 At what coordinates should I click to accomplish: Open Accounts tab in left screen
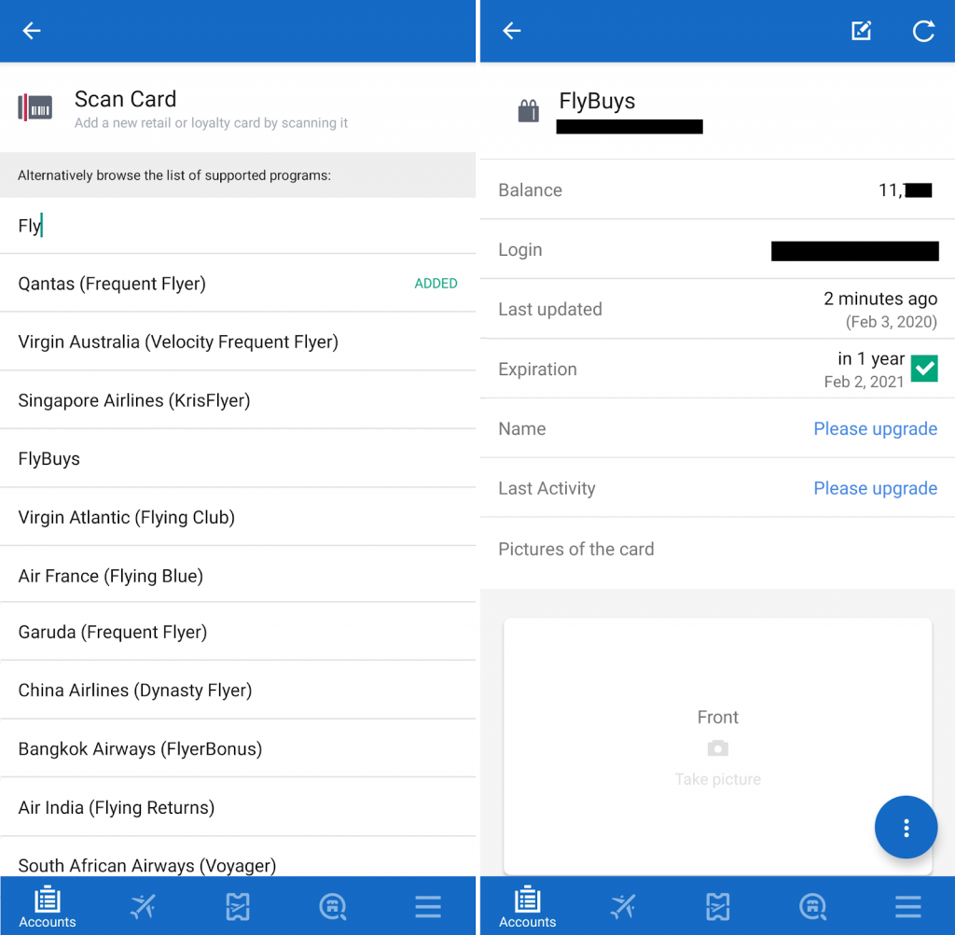tap(48, 906)
